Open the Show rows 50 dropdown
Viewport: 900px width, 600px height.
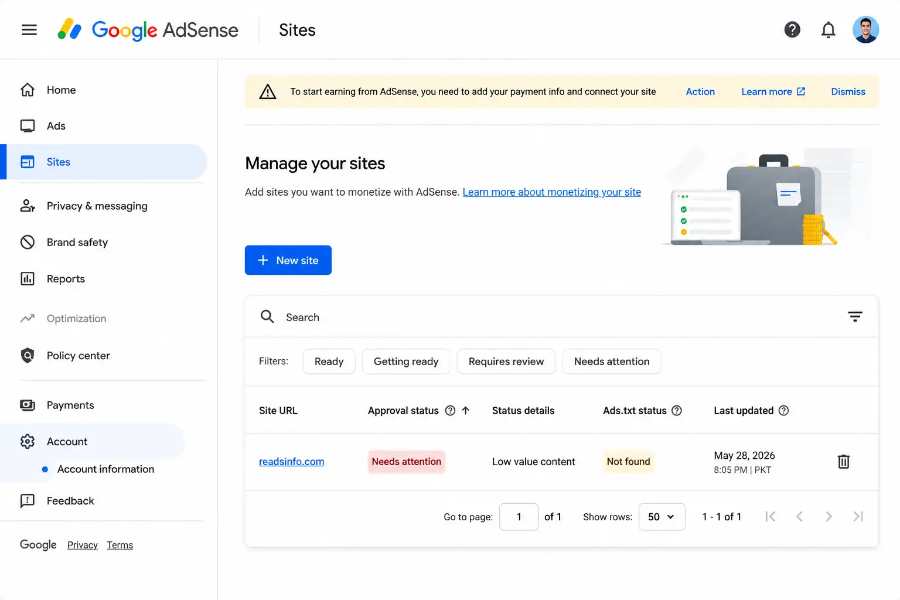click(x=662, y=517)
